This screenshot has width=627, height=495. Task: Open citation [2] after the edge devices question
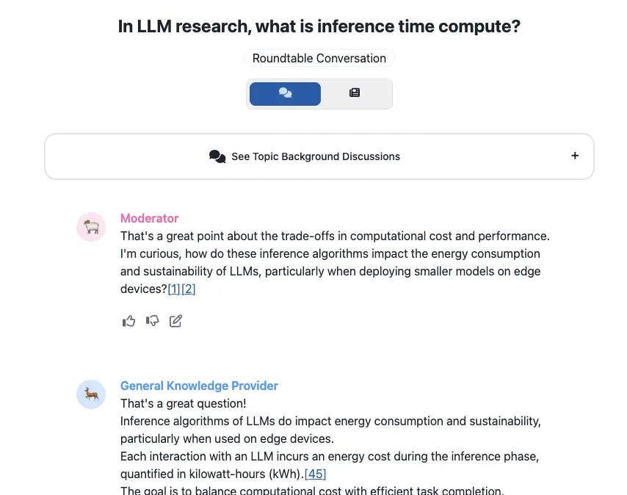point(190,289)
